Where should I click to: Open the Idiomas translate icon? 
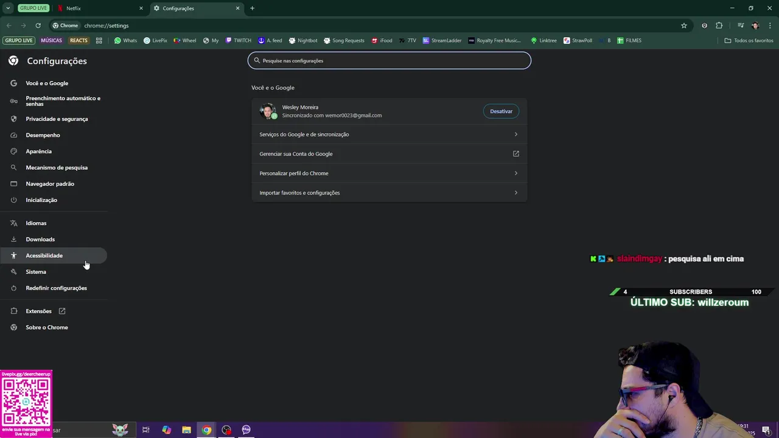tap(13, 223)
